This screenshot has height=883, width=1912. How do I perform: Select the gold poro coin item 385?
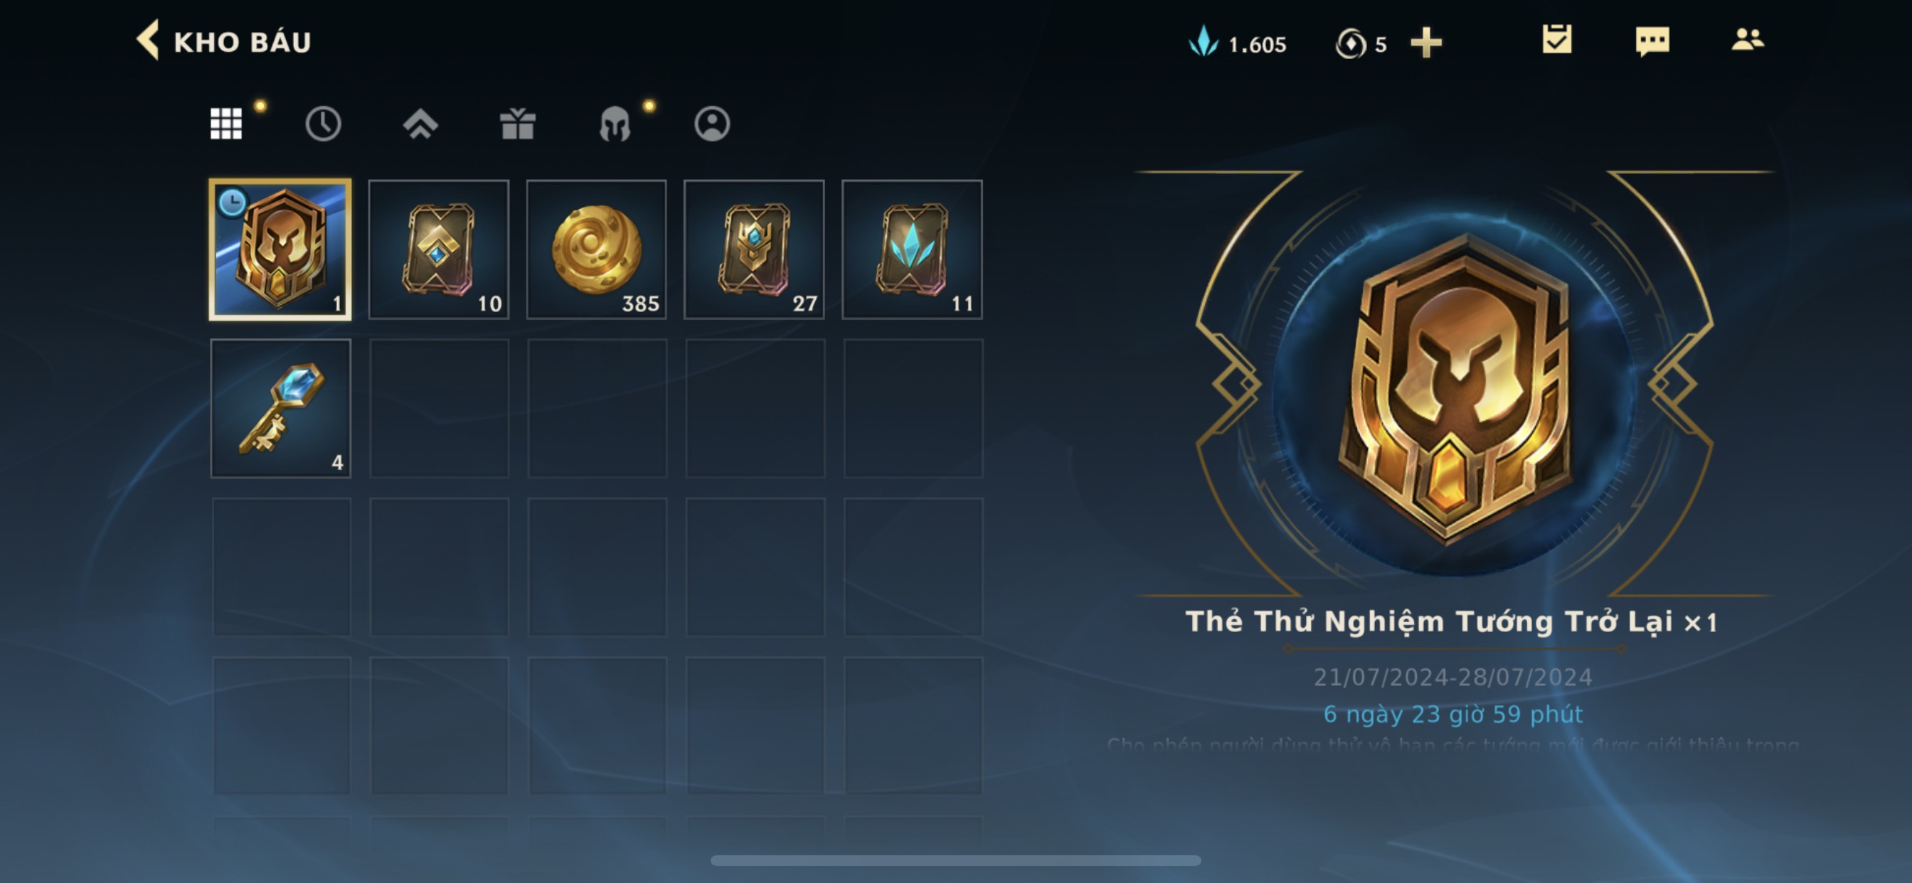597,250
